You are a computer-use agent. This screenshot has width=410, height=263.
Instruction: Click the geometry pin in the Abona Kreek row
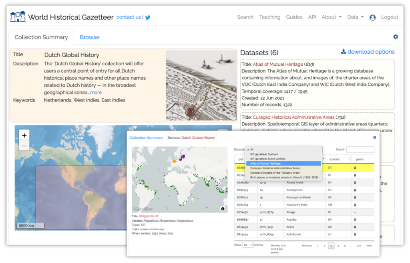pyautogui.click(x=355, y=183)
